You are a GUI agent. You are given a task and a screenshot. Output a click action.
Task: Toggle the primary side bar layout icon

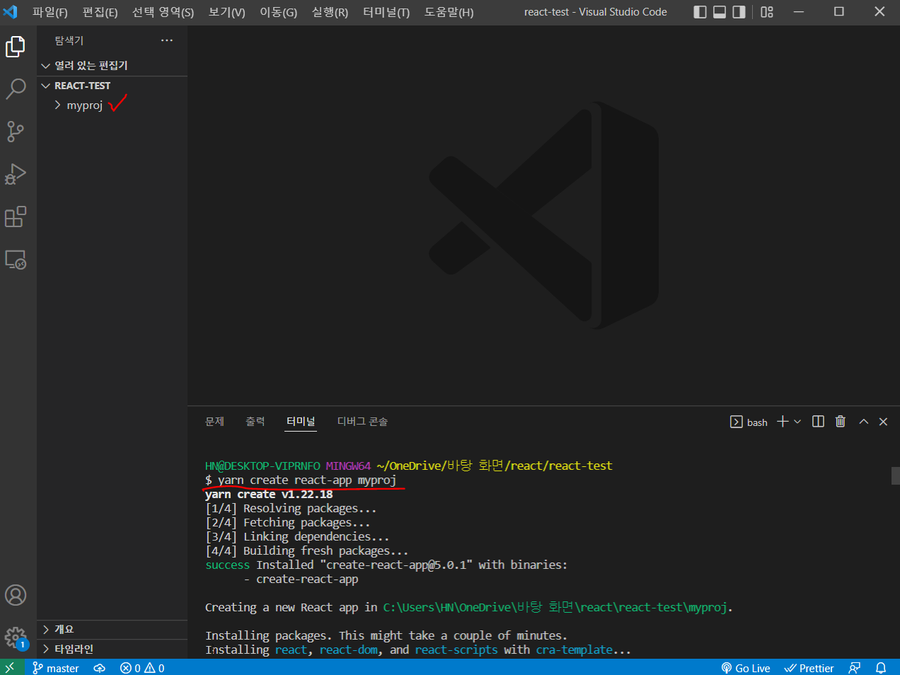pyautogui.click(x=700, y=12)
